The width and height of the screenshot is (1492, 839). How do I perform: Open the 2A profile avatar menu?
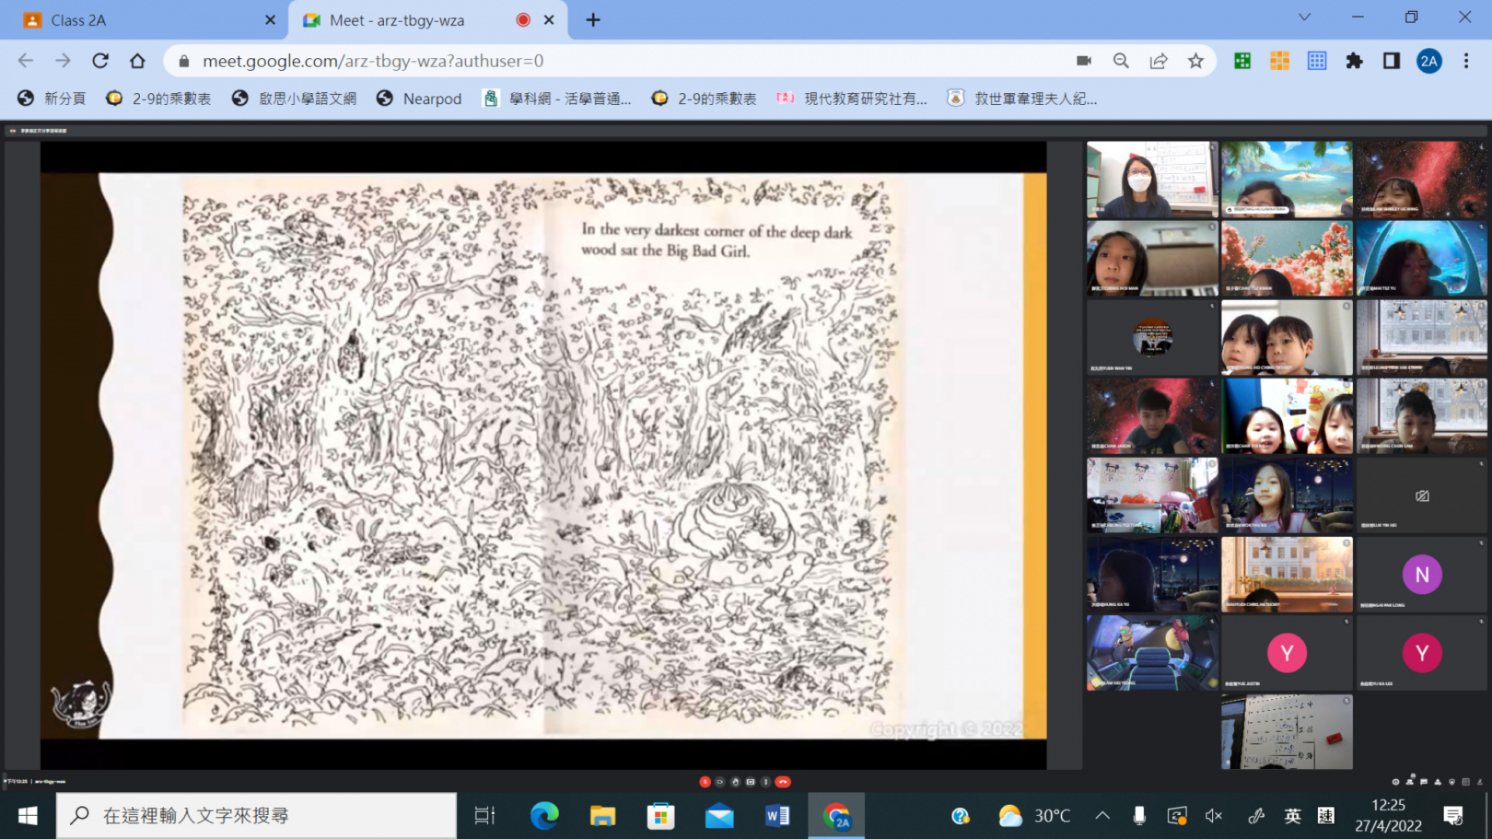tap(1429, 61)
